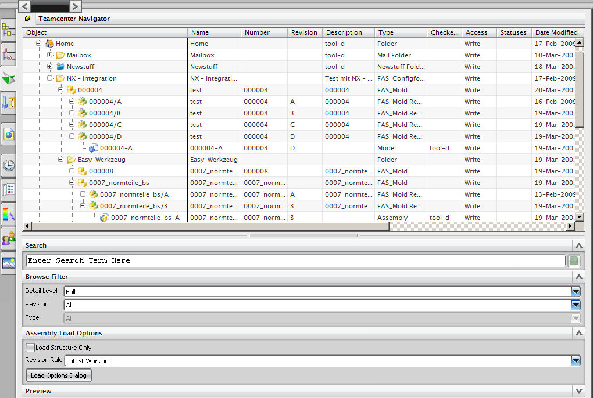Toggle Load Structure Only checkbox

[30, 348]
